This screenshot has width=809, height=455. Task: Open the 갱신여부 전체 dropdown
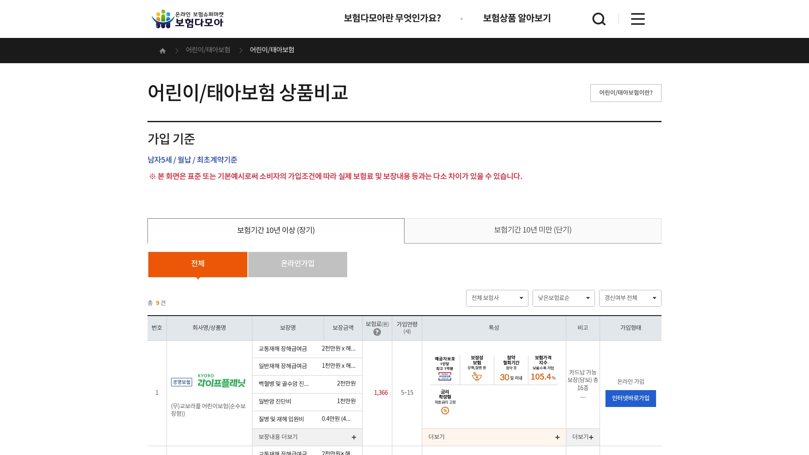tap(630, 298)
